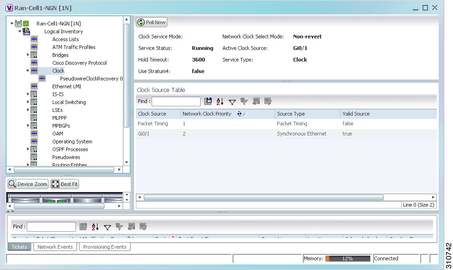The image size is (453, 270).
Task: Sort by Valid Source column header
Action: 388,114
